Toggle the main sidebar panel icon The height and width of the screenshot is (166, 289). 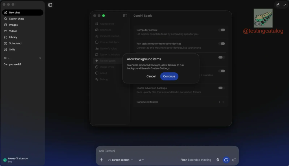point(50,5)
